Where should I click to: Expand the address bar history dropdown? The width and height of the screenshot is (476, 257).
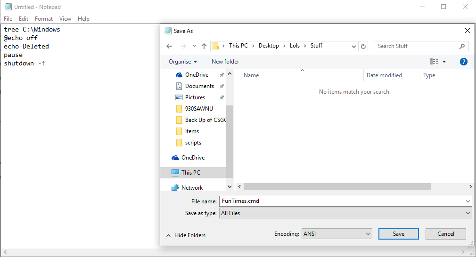353,47
